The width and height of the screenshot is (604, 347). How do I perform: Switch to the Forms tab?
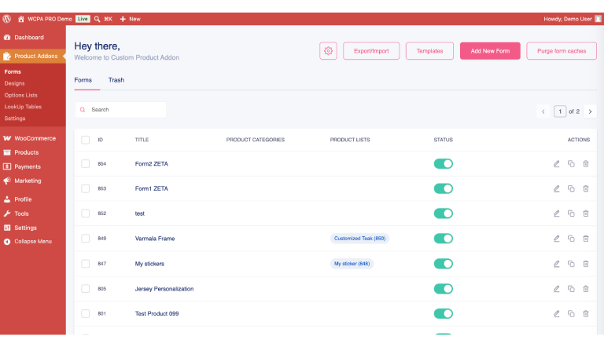click(83, 80)
